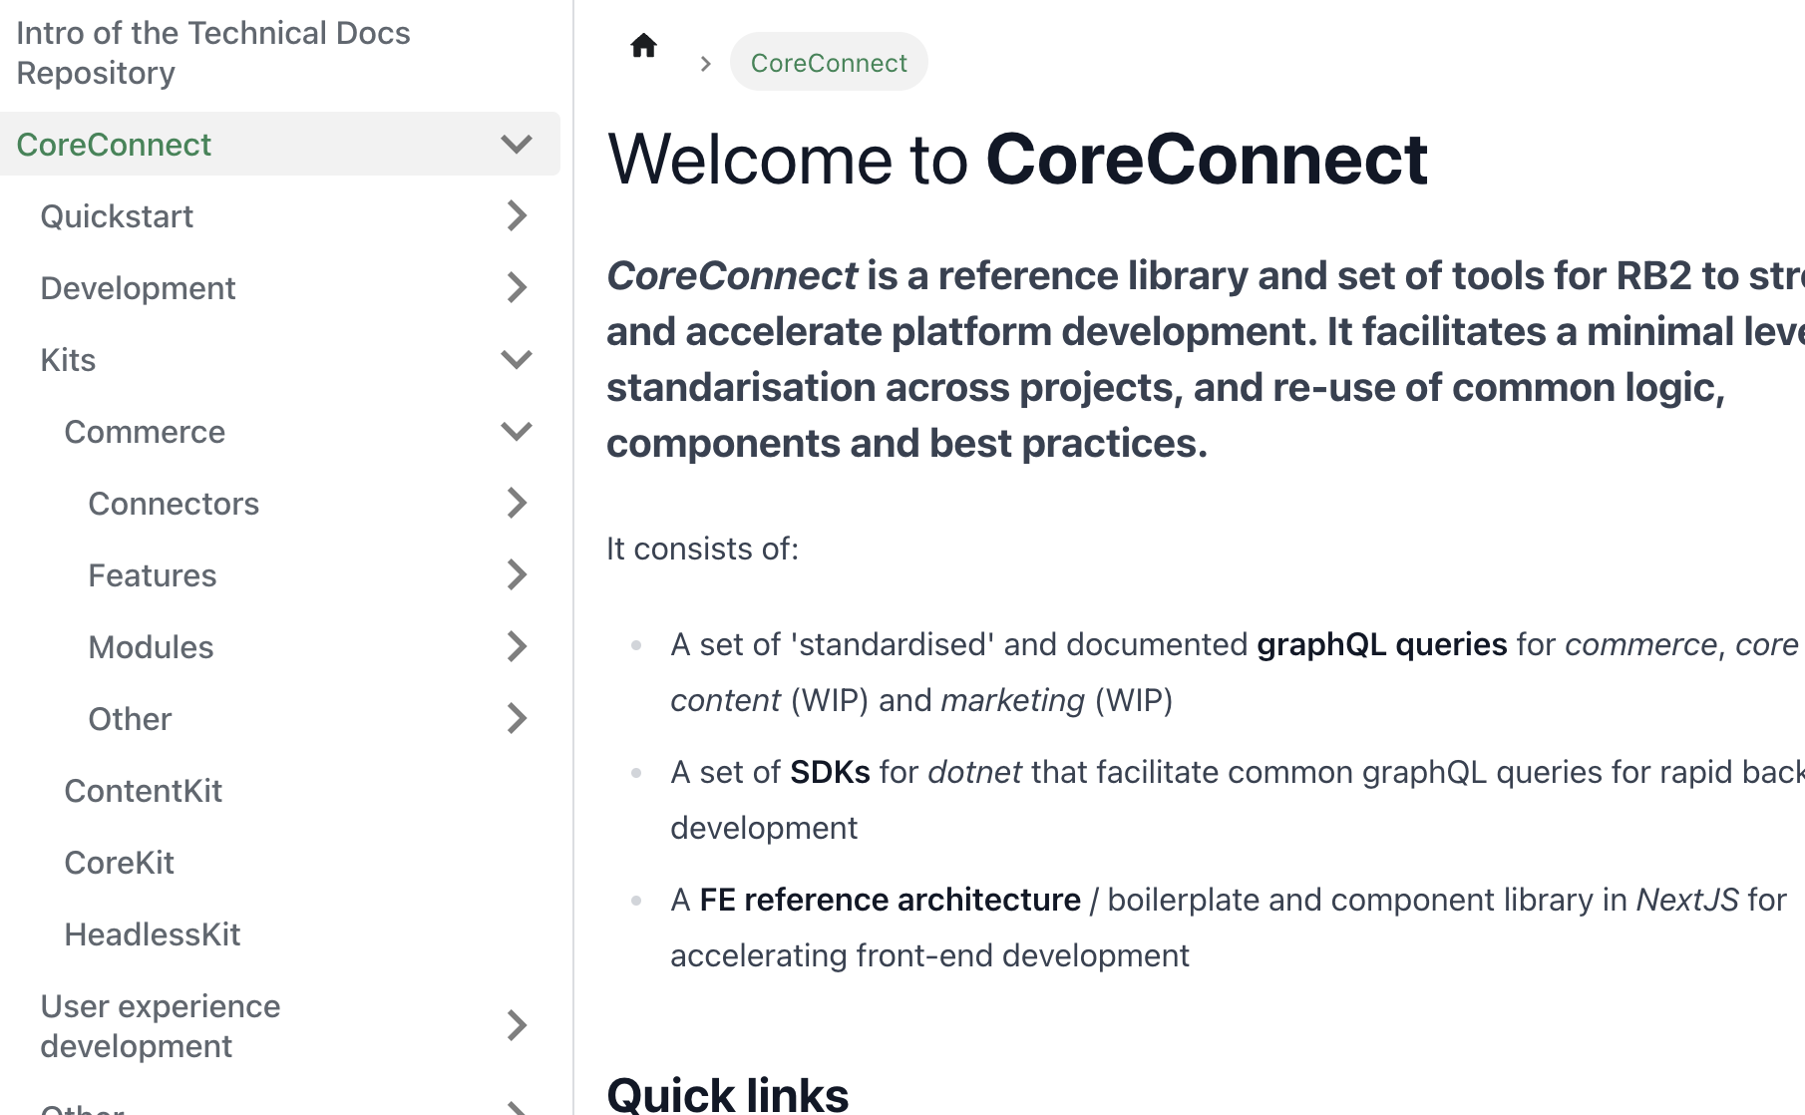The width and height of the screenshot is (1805, 1115).
Task: Expand the Other arrow under Commerce
Action: click(x=516, y=719)
